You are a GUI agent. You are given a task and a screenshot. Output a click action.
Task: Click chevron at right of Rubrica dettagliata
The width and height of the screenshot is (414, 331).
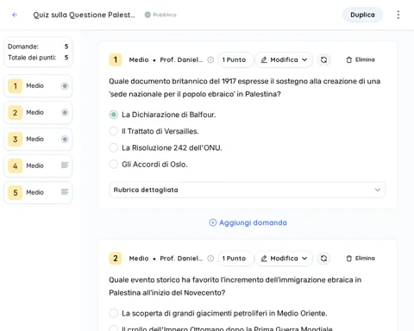click(378, 190)
